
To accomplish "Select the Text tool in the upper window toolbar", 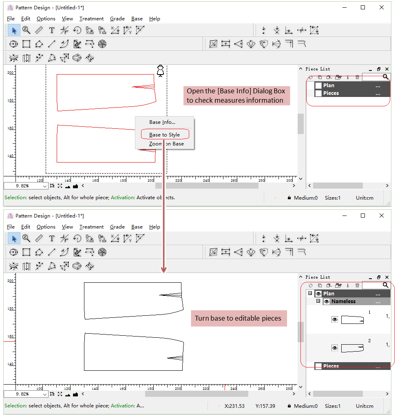I will [52, 30].
